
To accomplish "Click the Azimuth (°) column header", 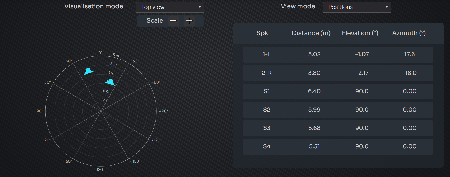I will click(x=409, y=33).
